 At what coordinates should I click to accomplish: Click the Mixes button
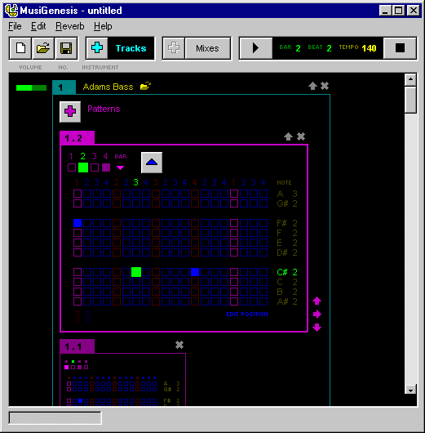click(207, 48)
